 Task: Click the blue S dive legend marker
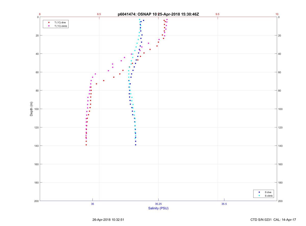[x=259, y=192]
